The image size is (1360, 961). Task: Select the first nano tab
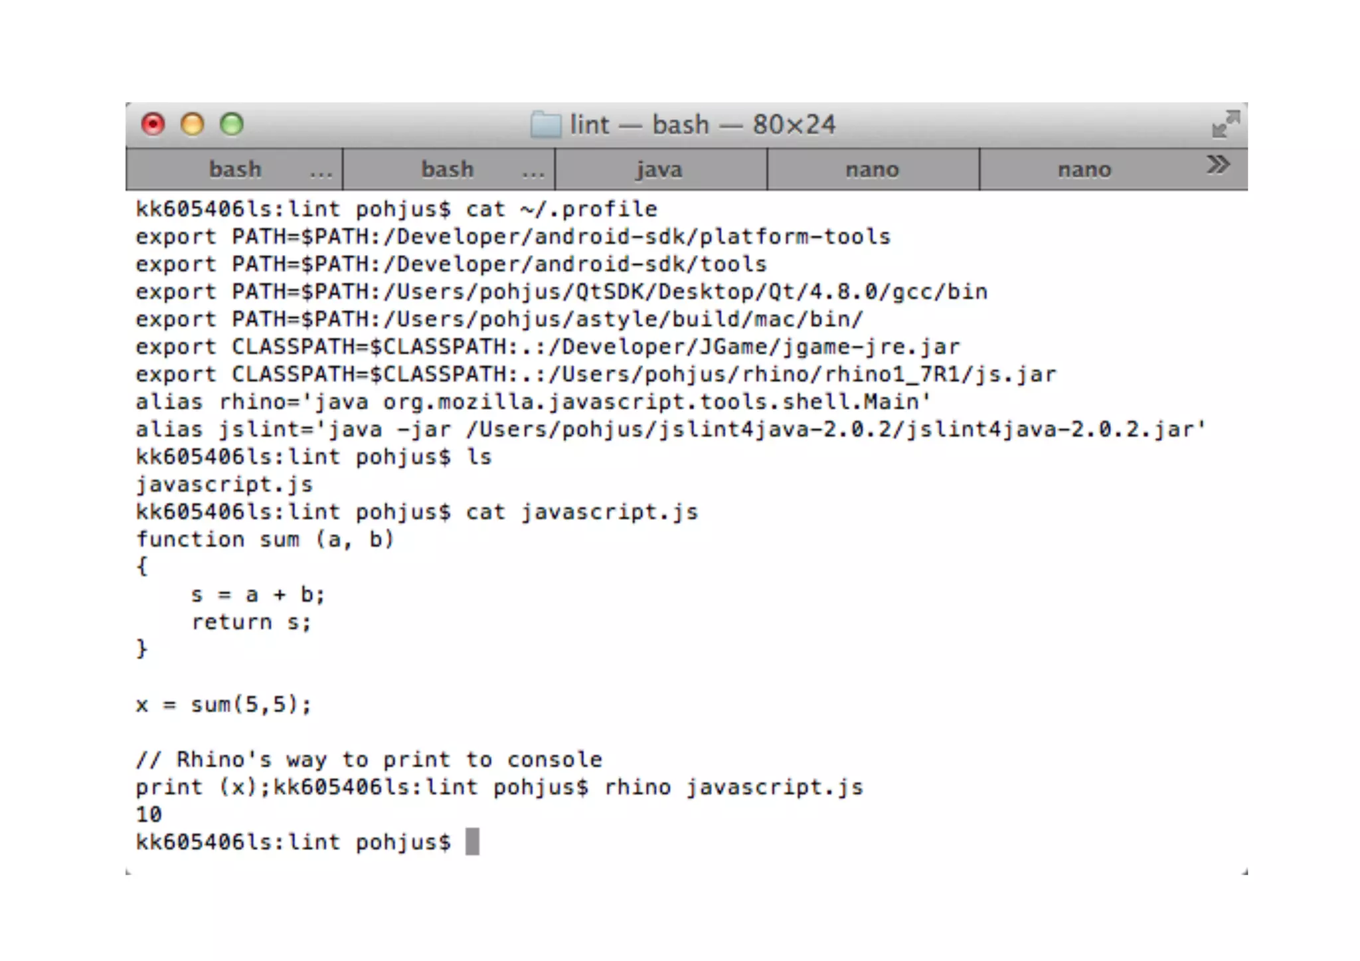coord(872,169)
